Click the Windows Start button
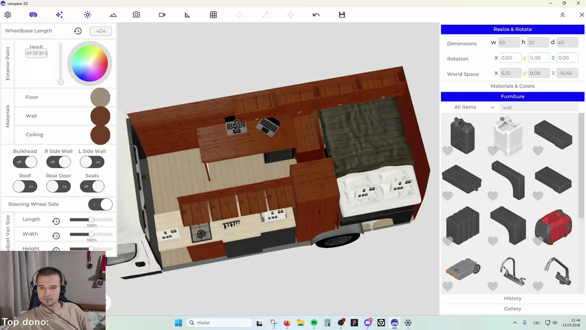Screen dimensions: 586x330 pyautogui.click(x=178, y=323)
